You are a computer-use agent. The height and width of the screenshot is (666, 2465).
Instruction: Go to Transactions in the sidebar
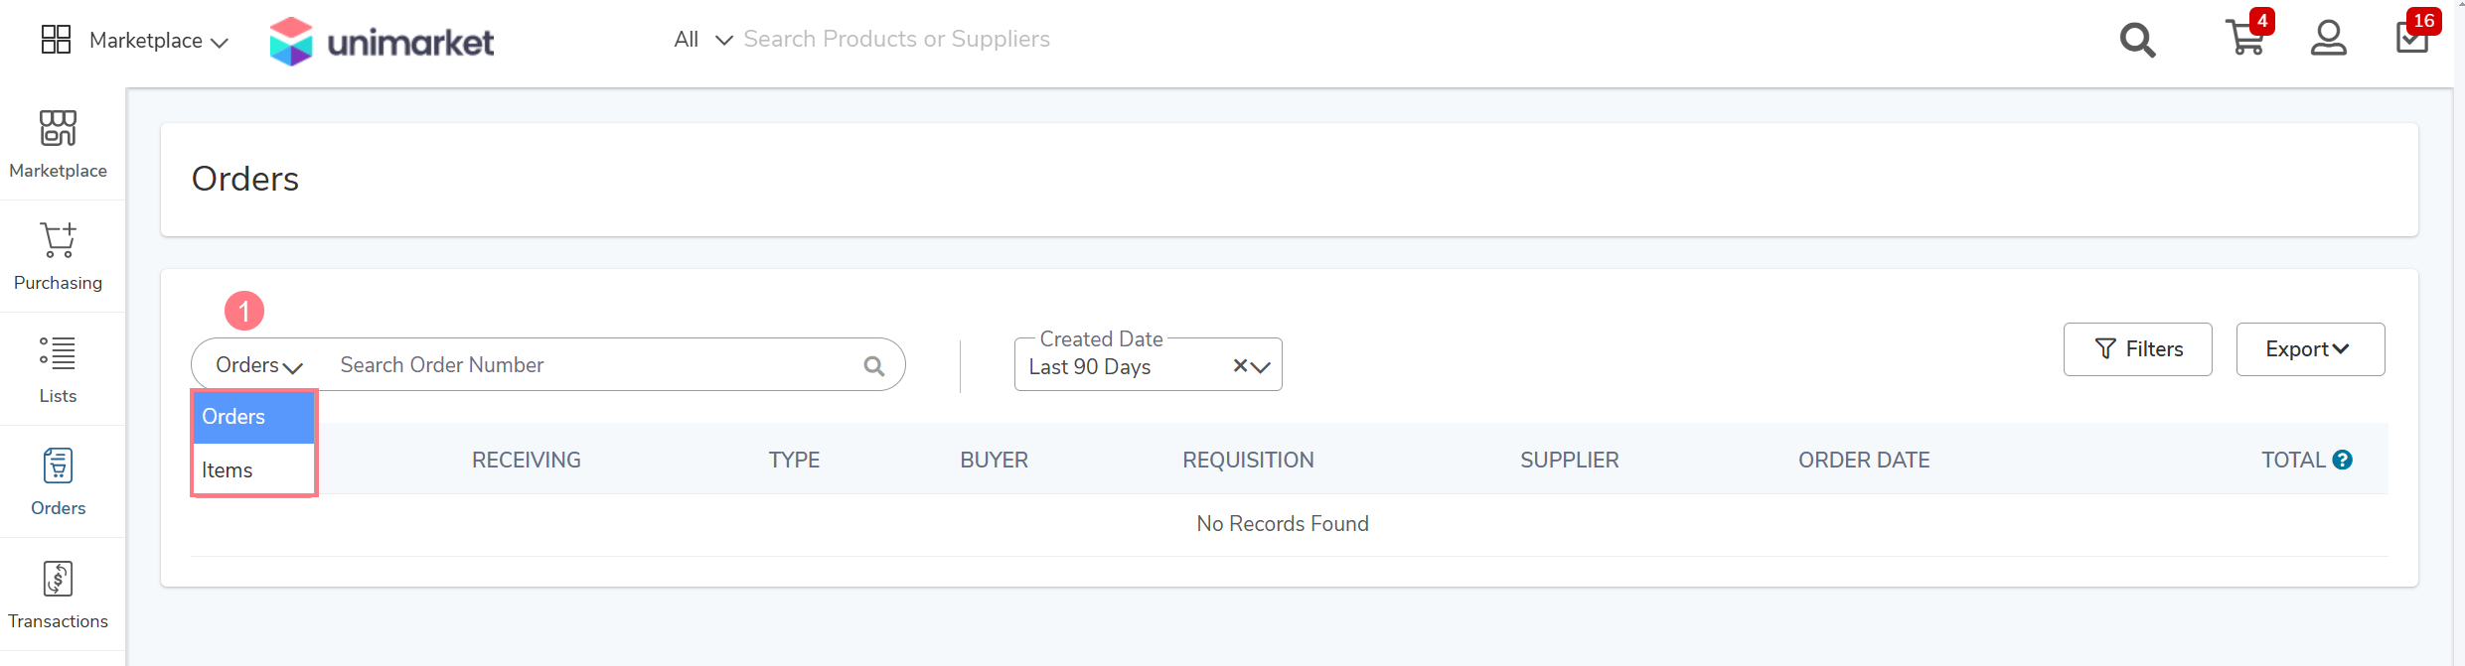click(59, 595)
